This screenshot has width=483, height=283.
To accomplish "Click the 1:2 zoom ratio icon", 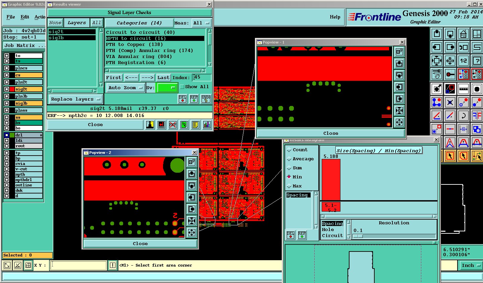I will click(x=464, y=61).
